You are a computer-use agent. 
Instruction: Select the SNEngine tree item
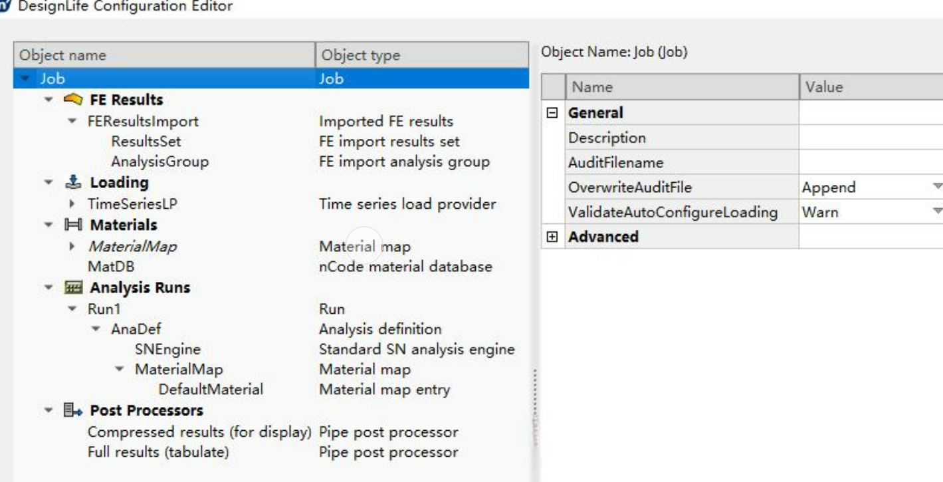[167, 349]
